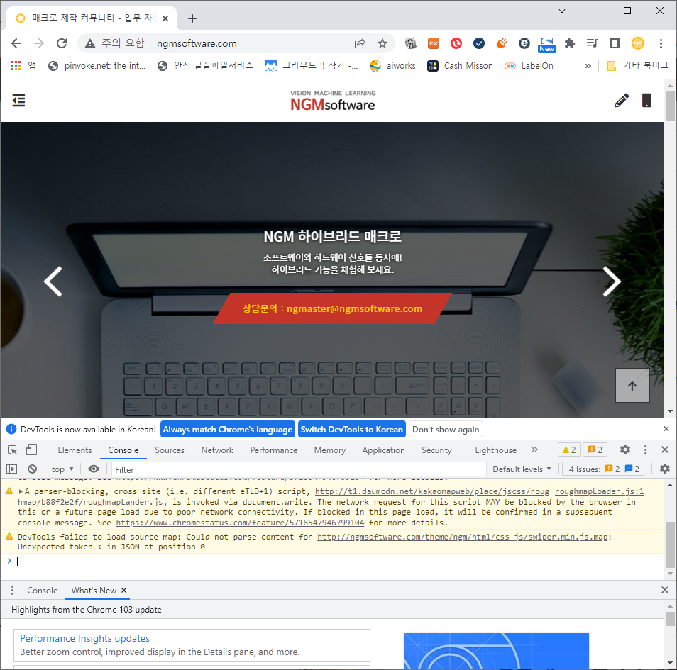This screenshot has width=677, height=670.
Task: Expand the hidden bookmarks chevron
Action: click(588, 65)
